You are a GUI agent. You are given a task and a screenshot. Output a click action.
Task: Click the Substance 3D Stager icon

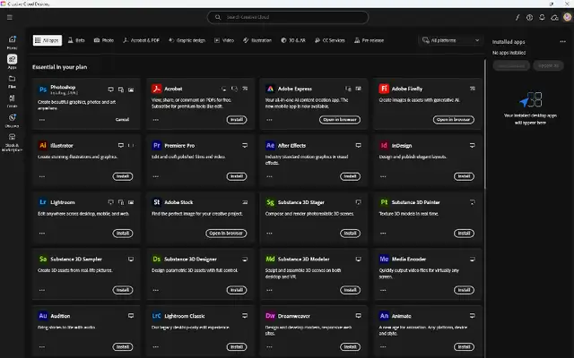click(270, 202)
